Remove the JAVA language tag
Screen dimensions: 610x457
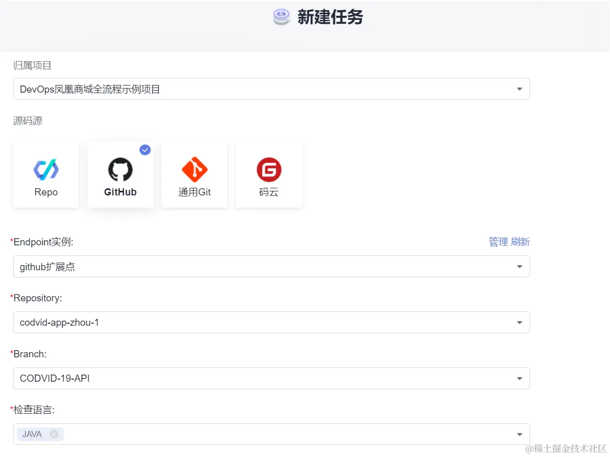tap(54, 434)
